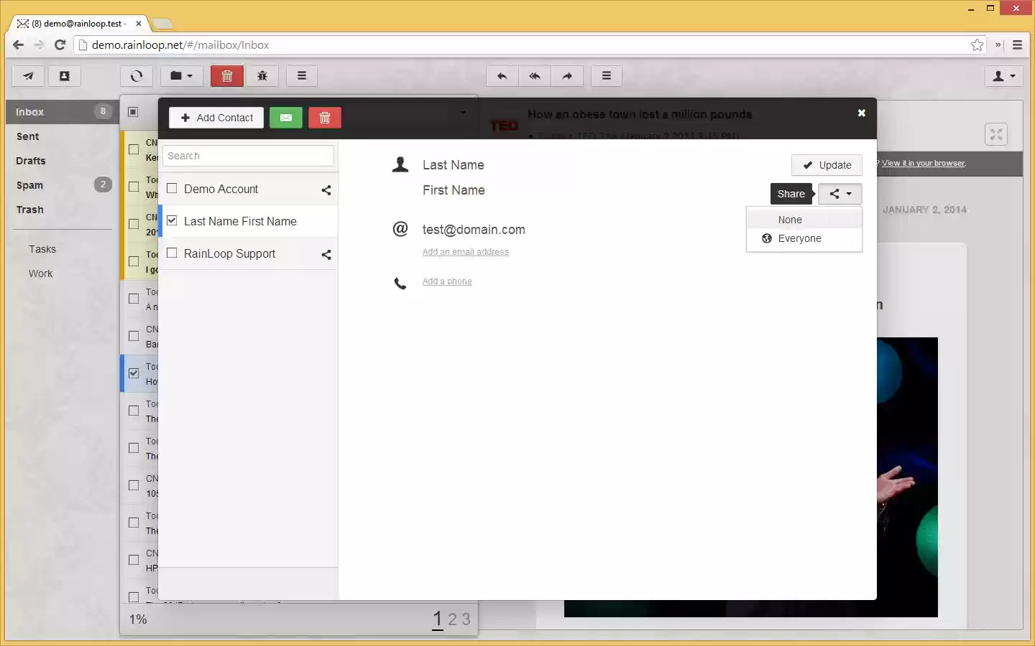The height and width of the screenshot is (646, 1035).
Task: Click the Add an email address link
Action: (x=465, y=252)
